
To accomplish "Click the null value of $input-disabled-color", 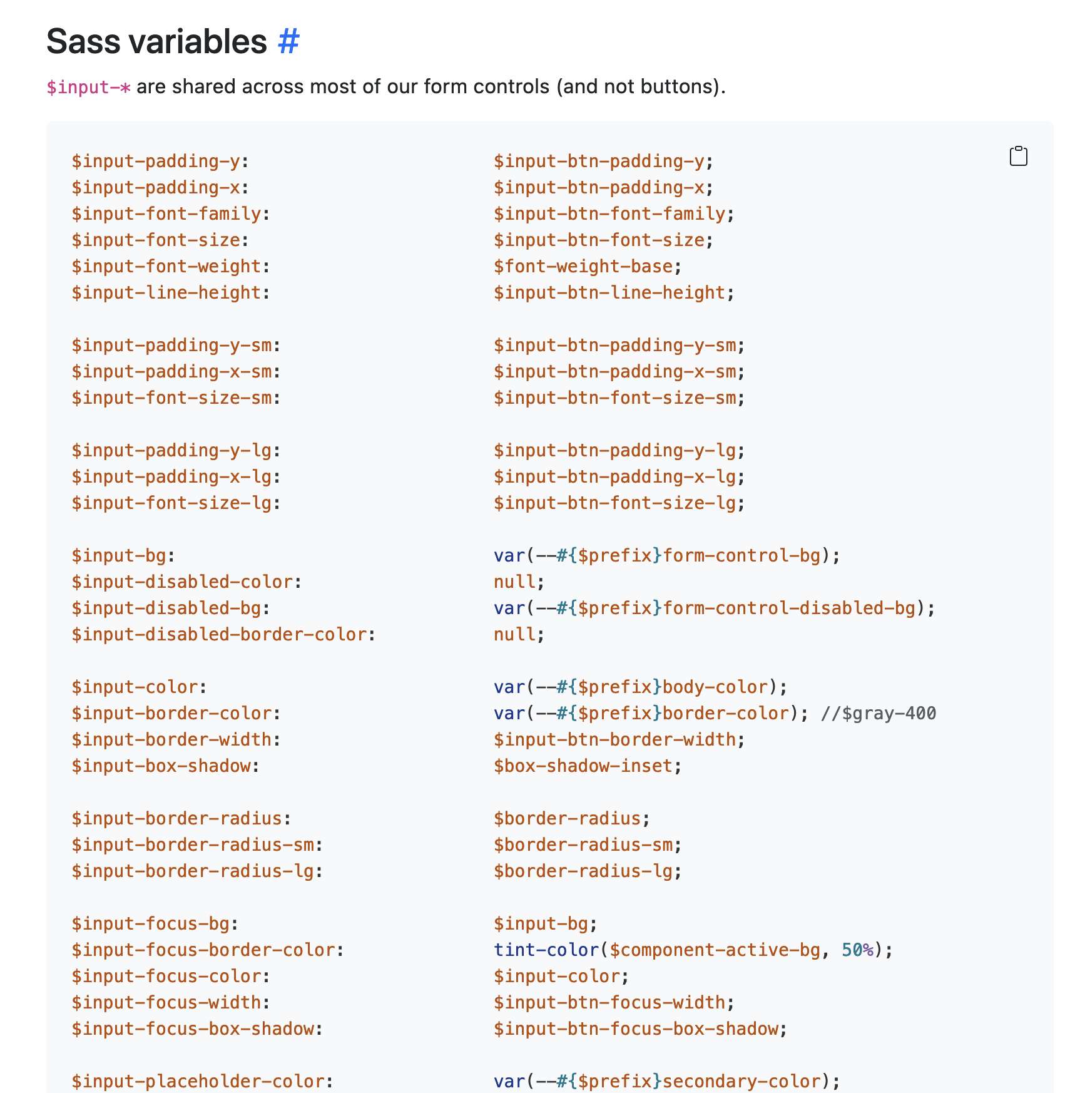I will [x=519, y=582].
